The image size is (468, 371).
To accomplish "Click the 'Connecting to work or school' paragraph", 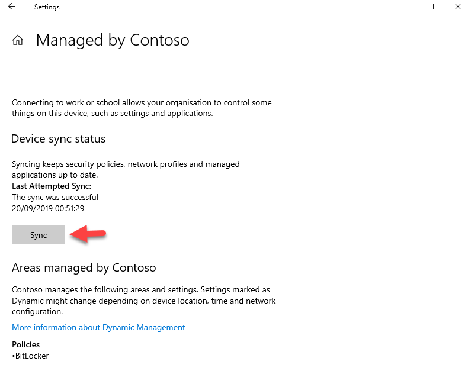I will tap(142, 108).
